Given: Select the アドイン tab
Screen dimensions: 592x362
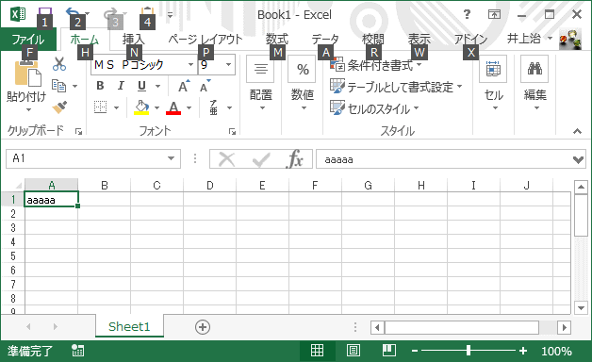Looking at the screenshot, I should tap(470, 39).
